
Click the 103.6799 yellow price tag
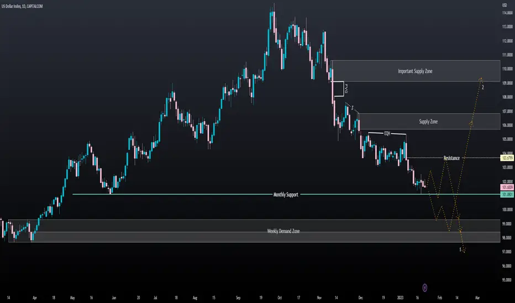tap(507, 158)
